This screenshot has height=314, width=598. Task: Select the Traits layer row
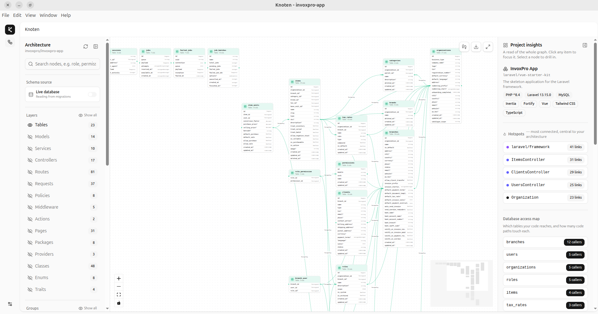point(63,290)
